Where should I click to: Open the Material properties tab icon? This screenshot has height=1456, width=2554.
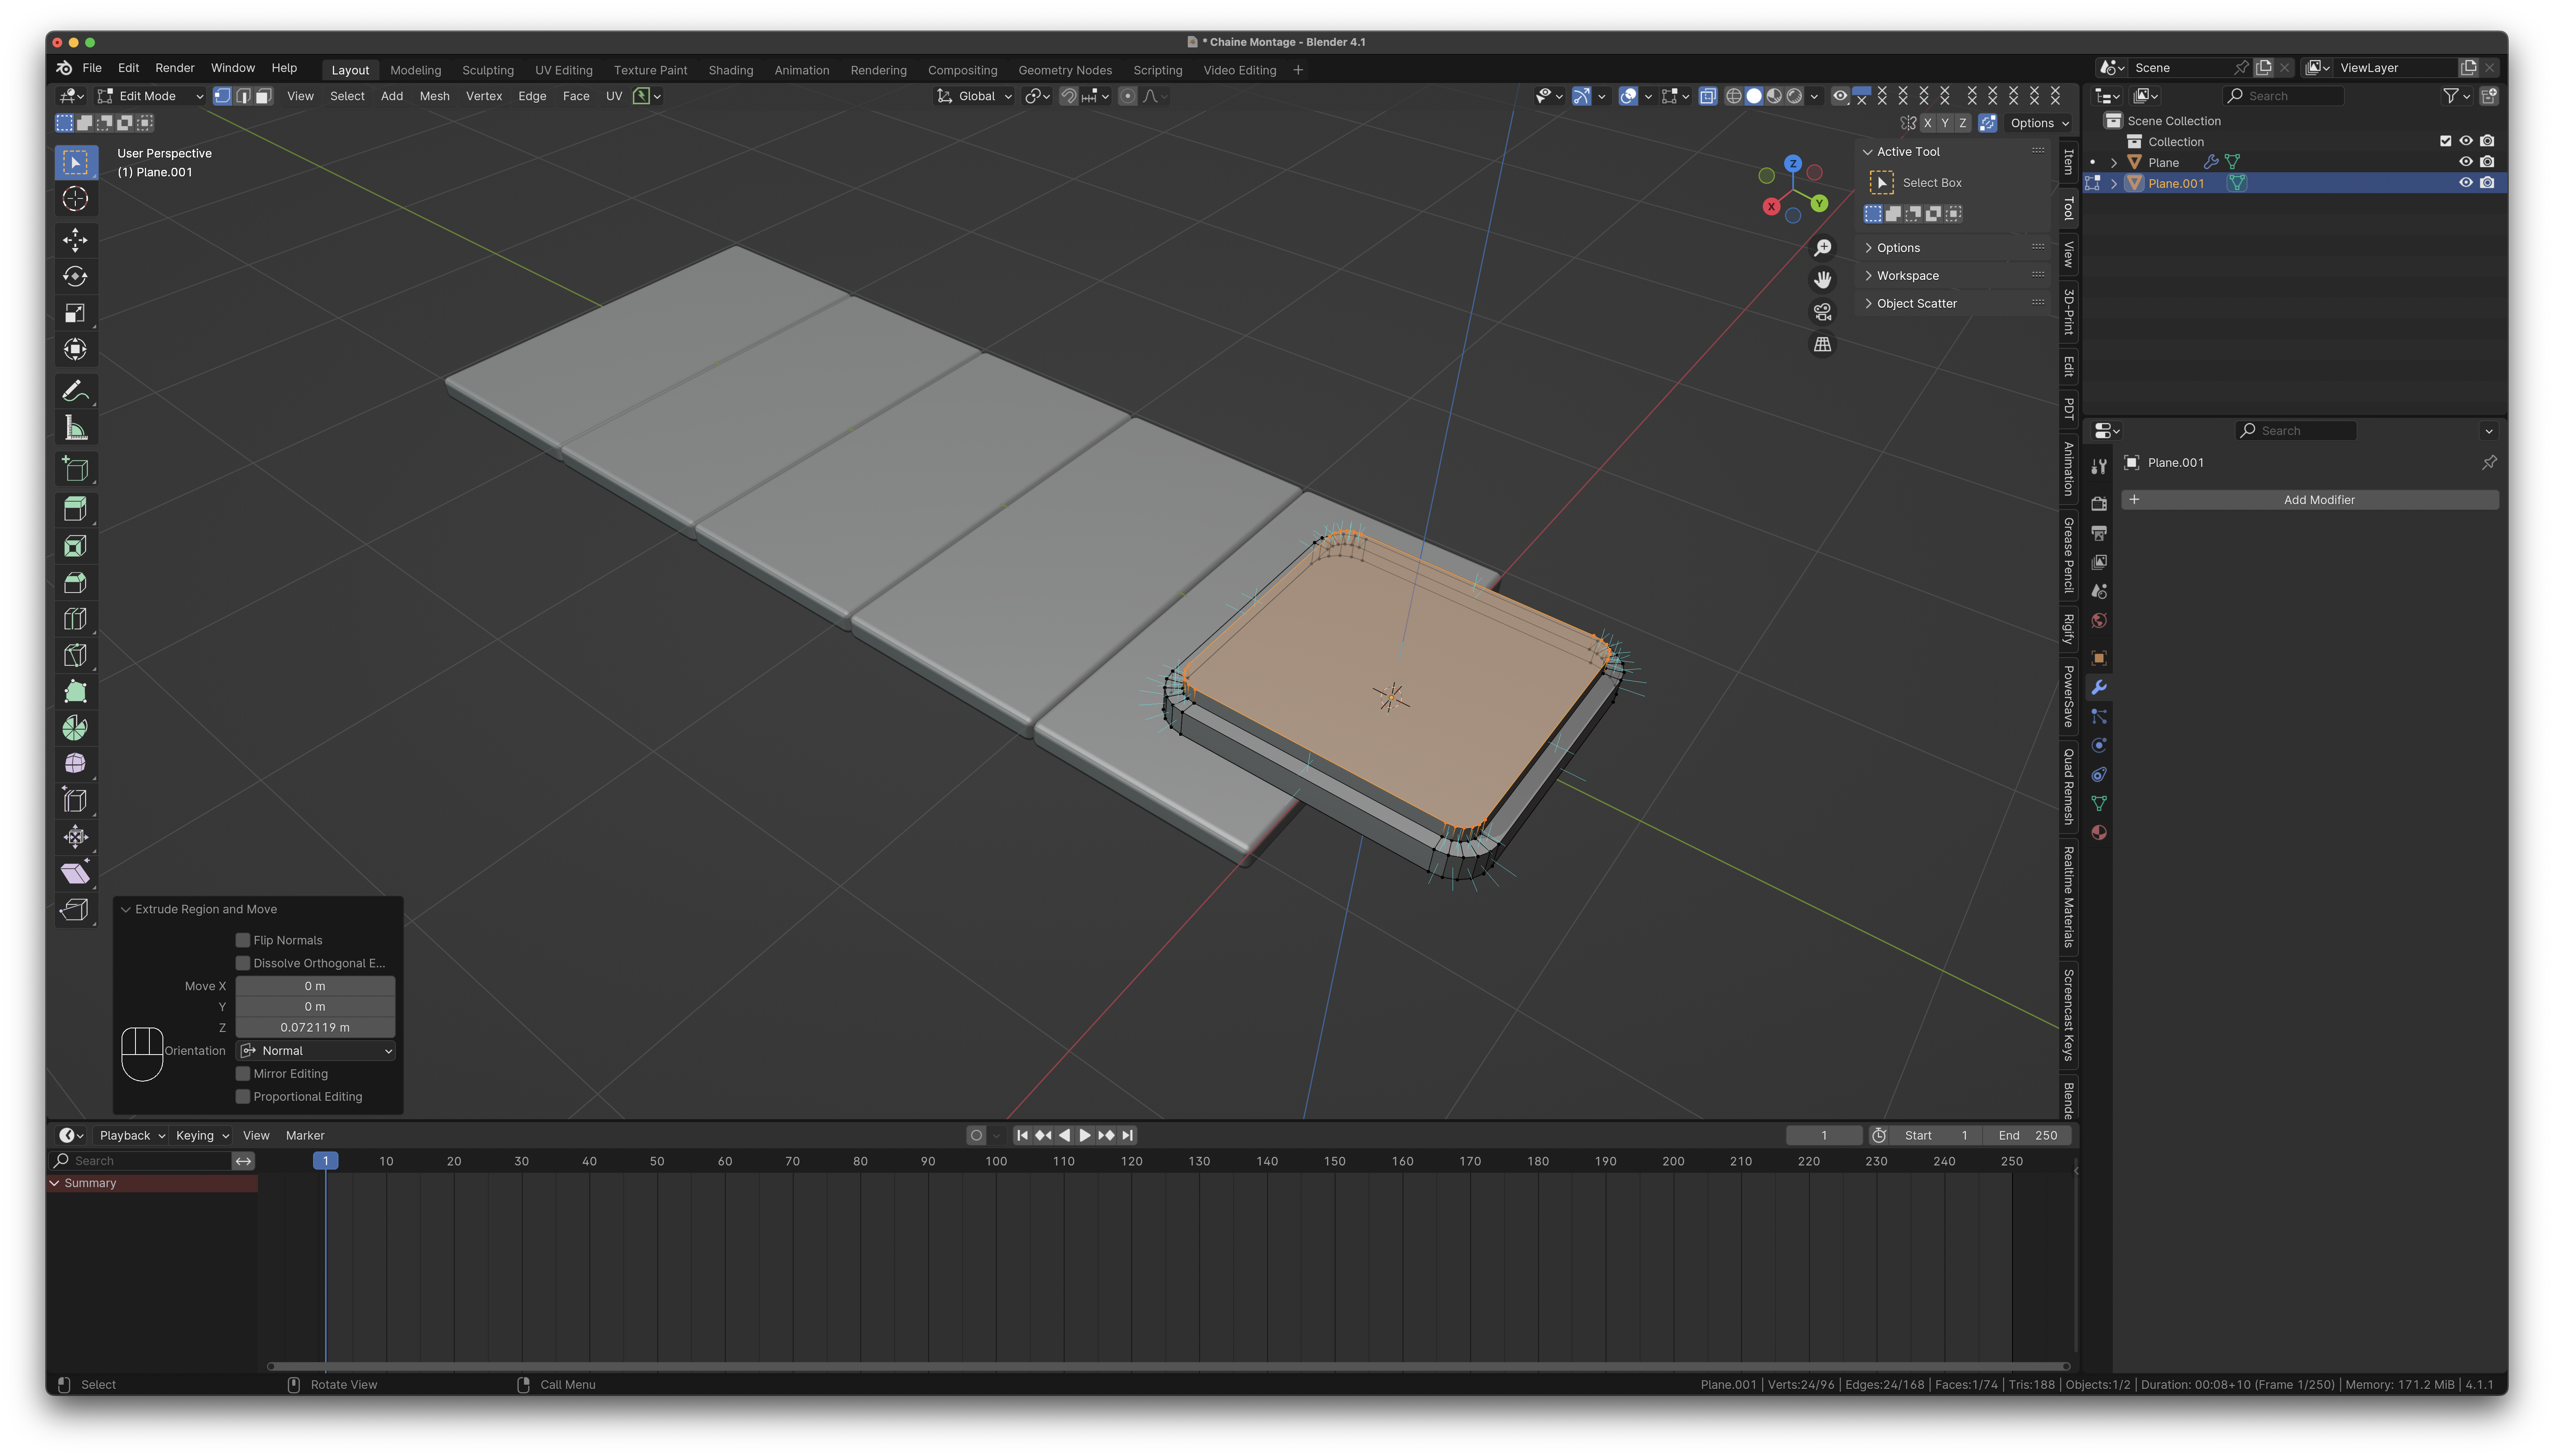click(2099, 833)
